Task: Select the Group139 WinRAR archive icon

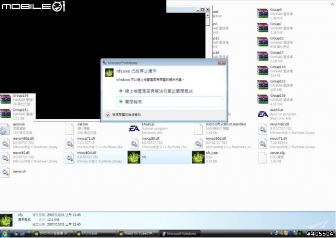Action: [x=262, y=99]
